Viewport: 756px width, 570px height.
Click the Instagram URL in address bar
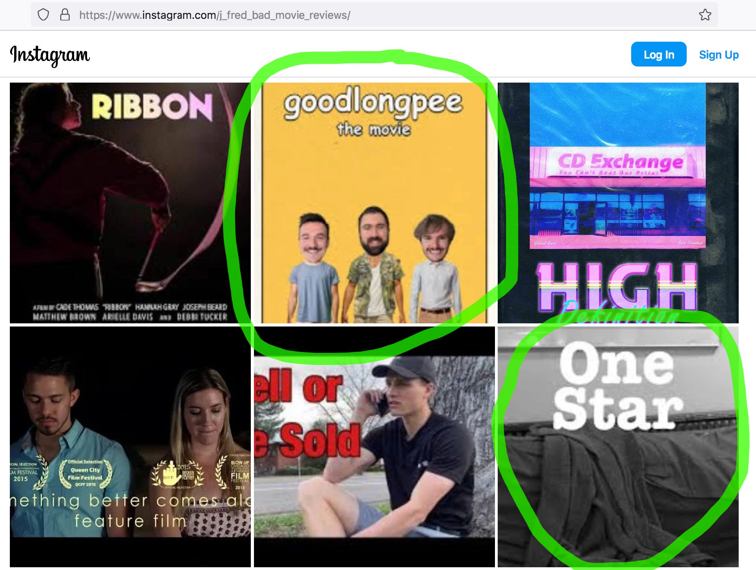click(x=215, y=15)
